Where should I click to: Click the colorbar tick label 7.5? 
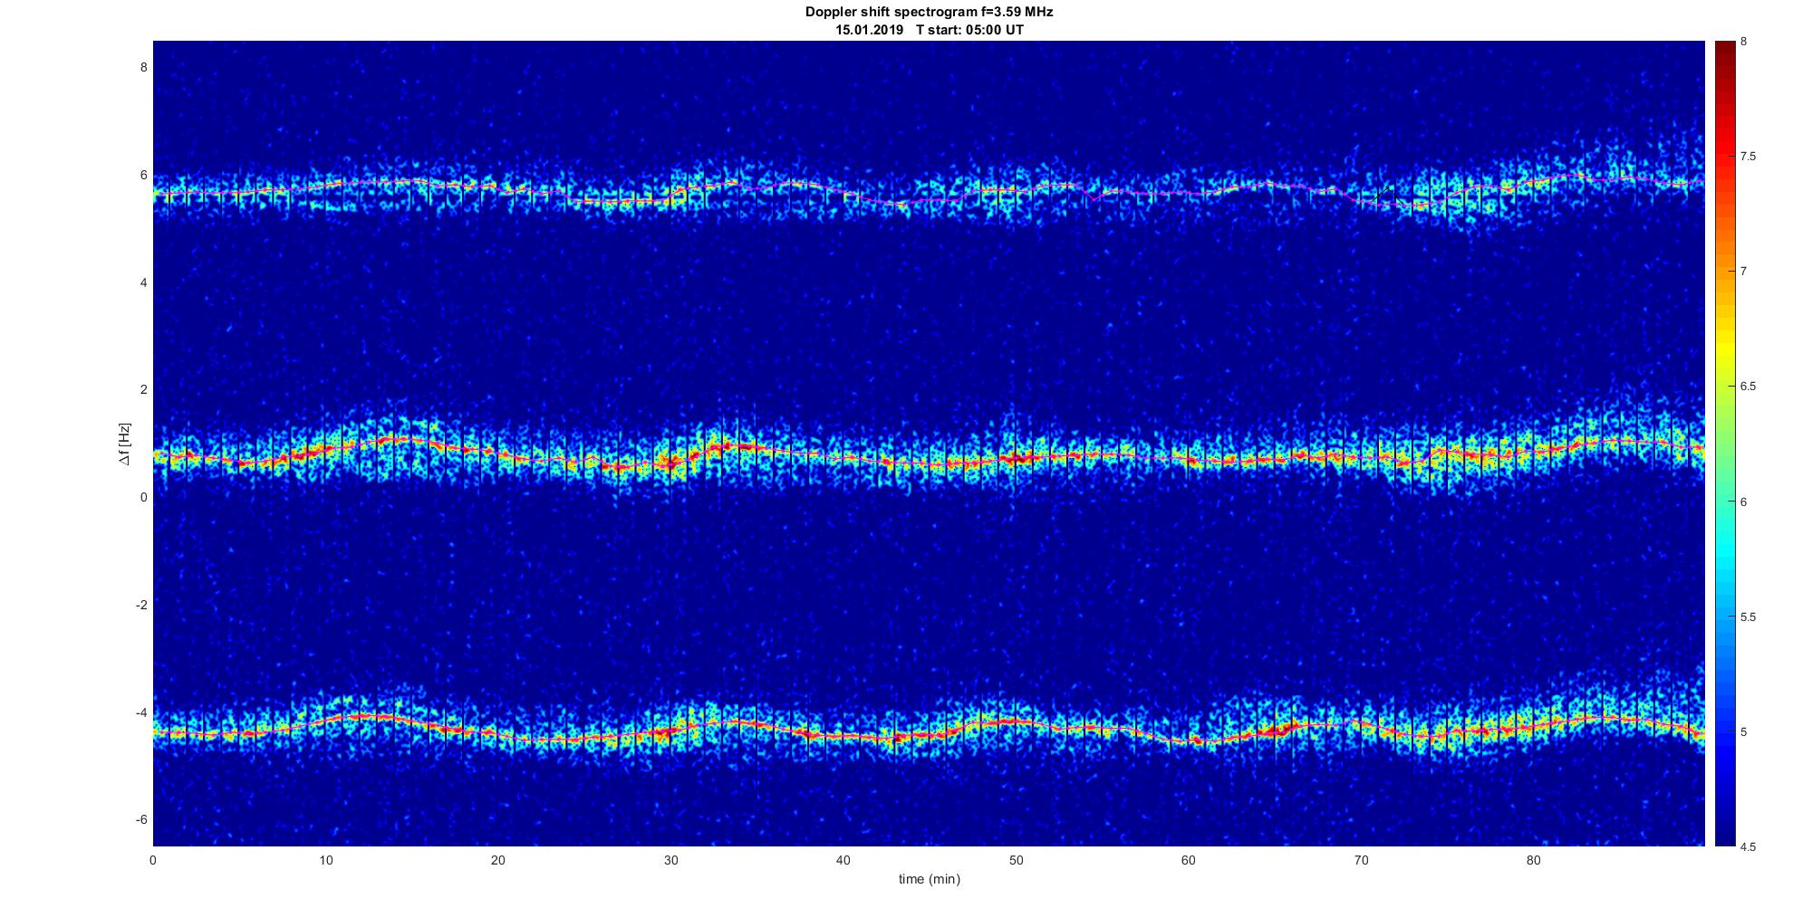point(1748,157)
